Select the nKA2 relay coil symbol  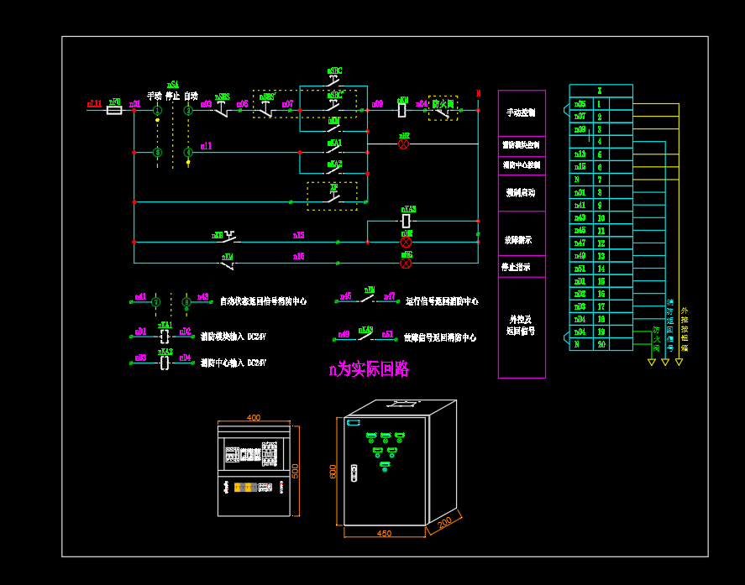coord(165,363)
